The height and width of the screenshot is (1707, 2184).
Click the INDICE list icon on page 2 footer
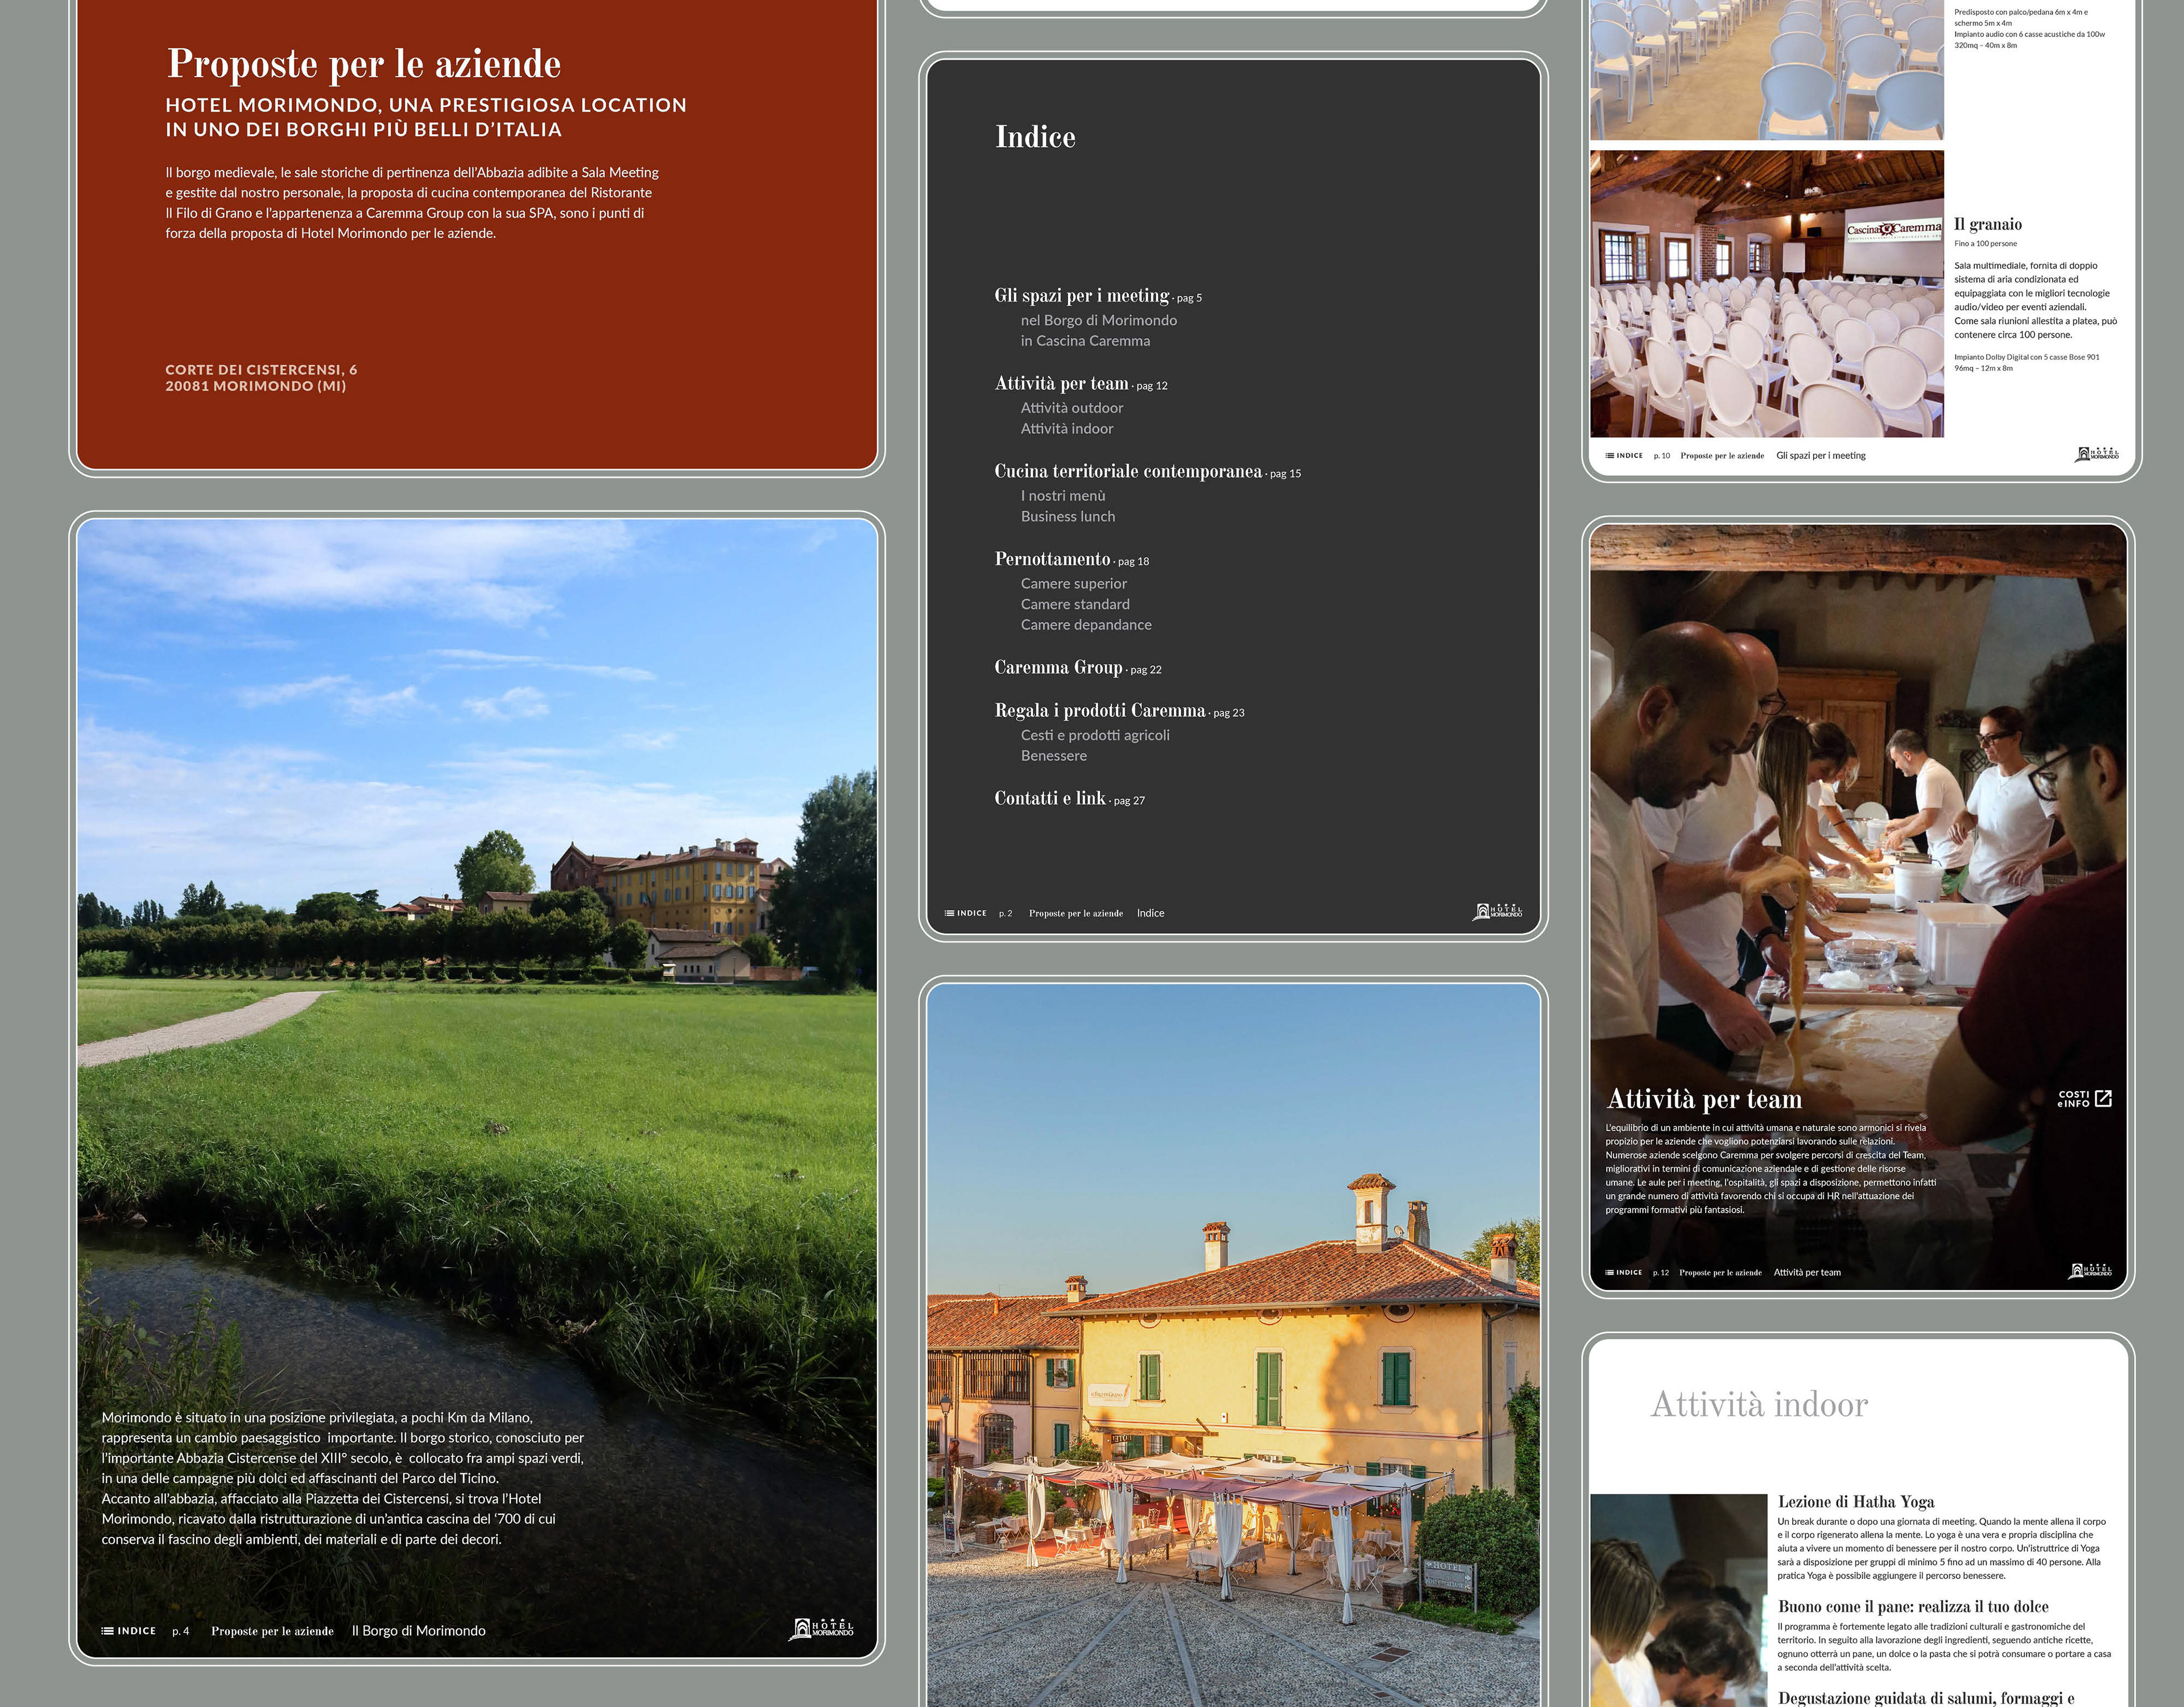(x=949, y=913)
